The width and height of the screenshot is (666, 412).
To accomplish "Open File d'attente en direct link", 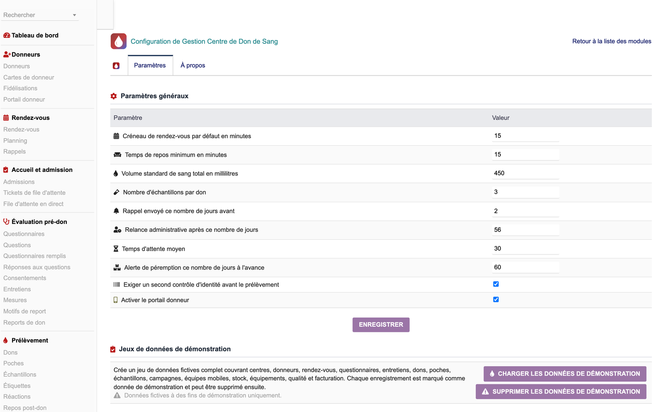I will (x=33, y=204).
